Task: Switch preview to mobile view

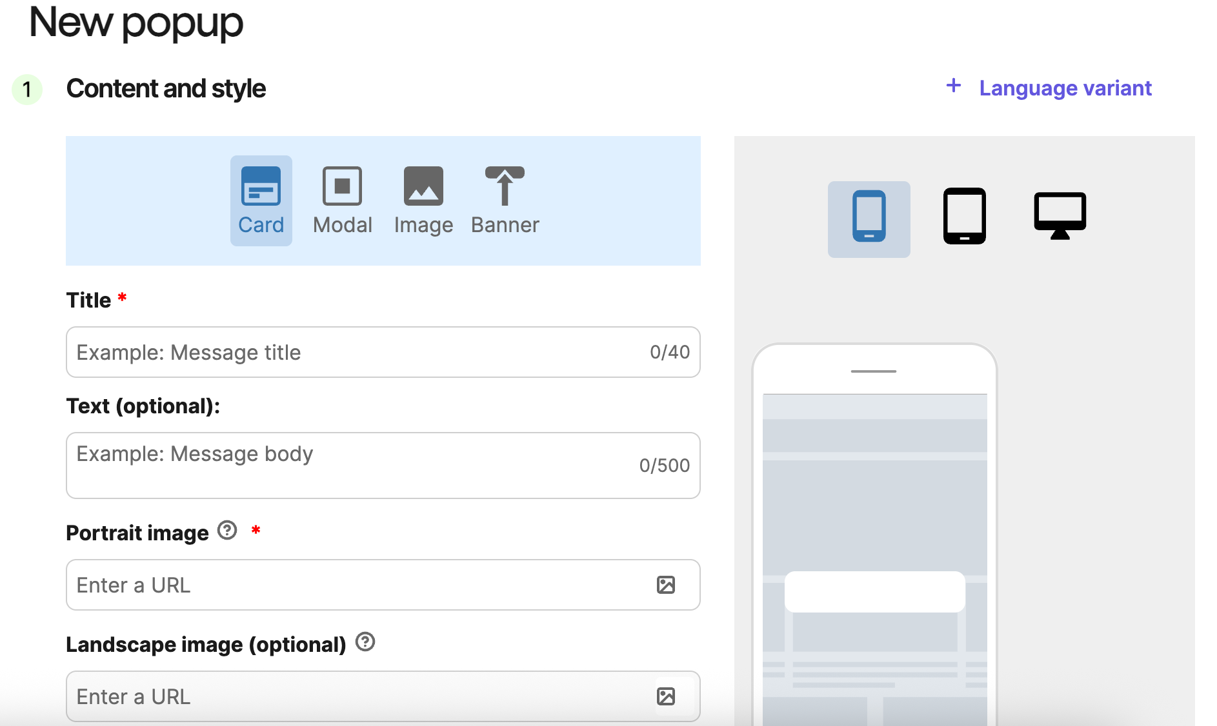Action: pyautogui.click(x=869, y=219)
